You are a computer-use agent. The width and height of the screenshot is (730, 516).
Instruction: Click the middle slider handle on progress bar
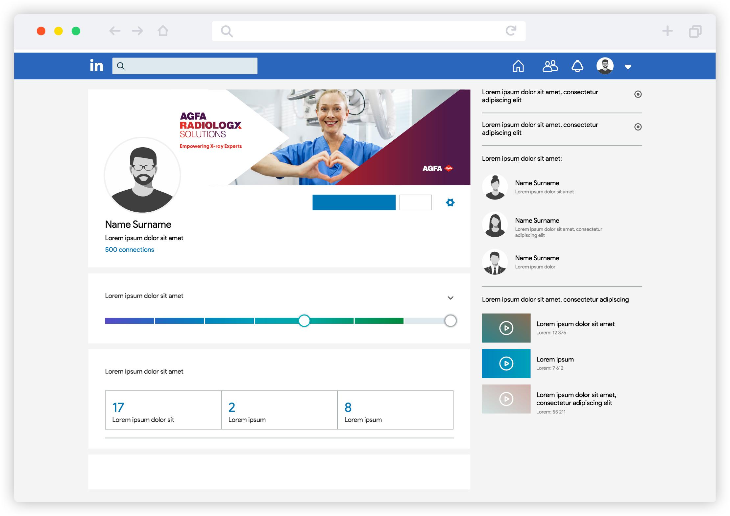[304, 320]
